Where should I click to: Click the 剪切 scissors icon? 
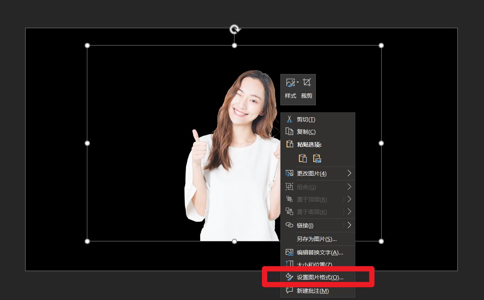point(289,119)
